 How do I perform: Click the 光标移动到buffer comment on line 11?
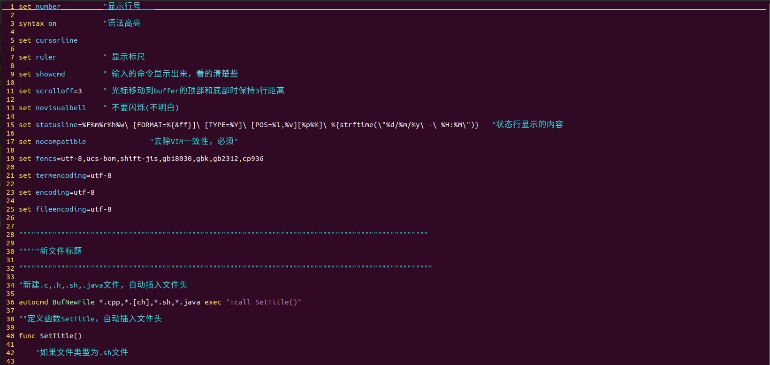(194, 91)
